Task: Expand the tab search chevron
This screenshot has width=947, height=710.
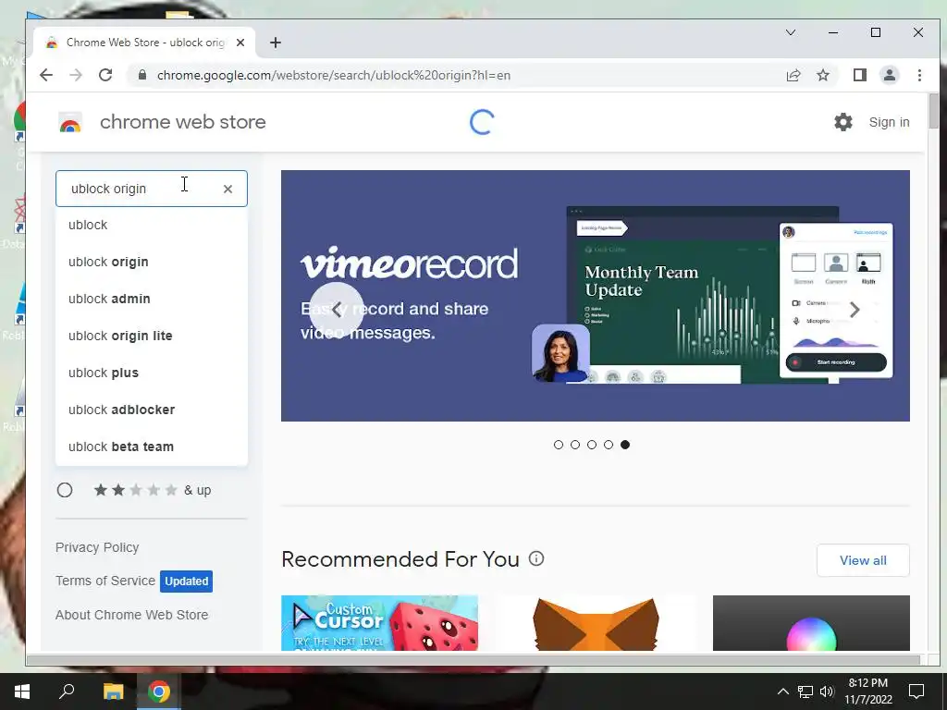Action: (x=790, y=32)
